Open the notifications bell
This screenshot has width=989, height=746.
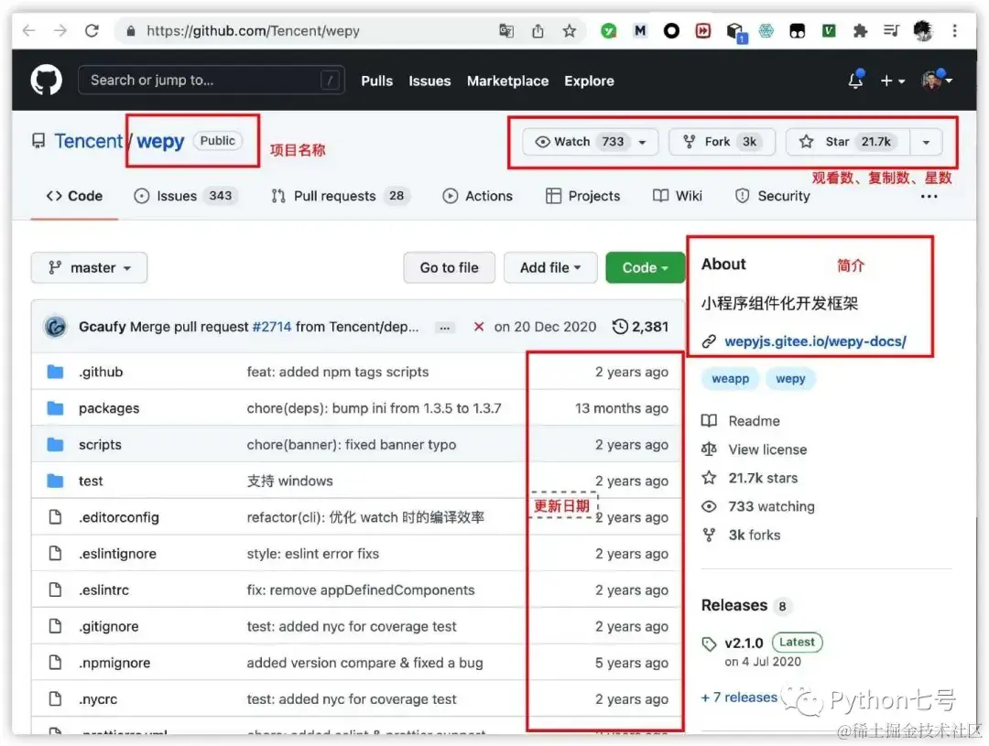coord(855,80)
